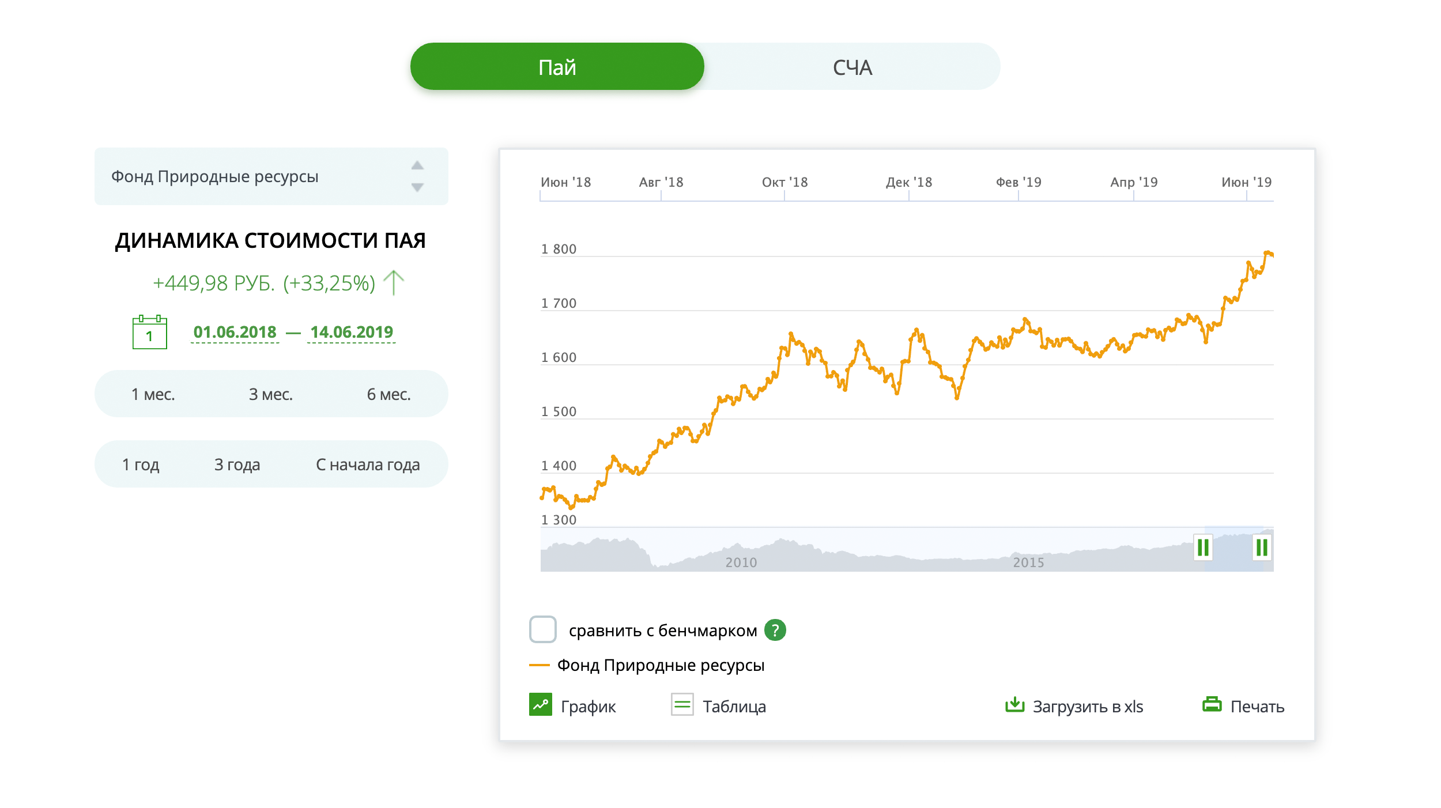Click the printer icon next to Печать

click(1212, 704)
